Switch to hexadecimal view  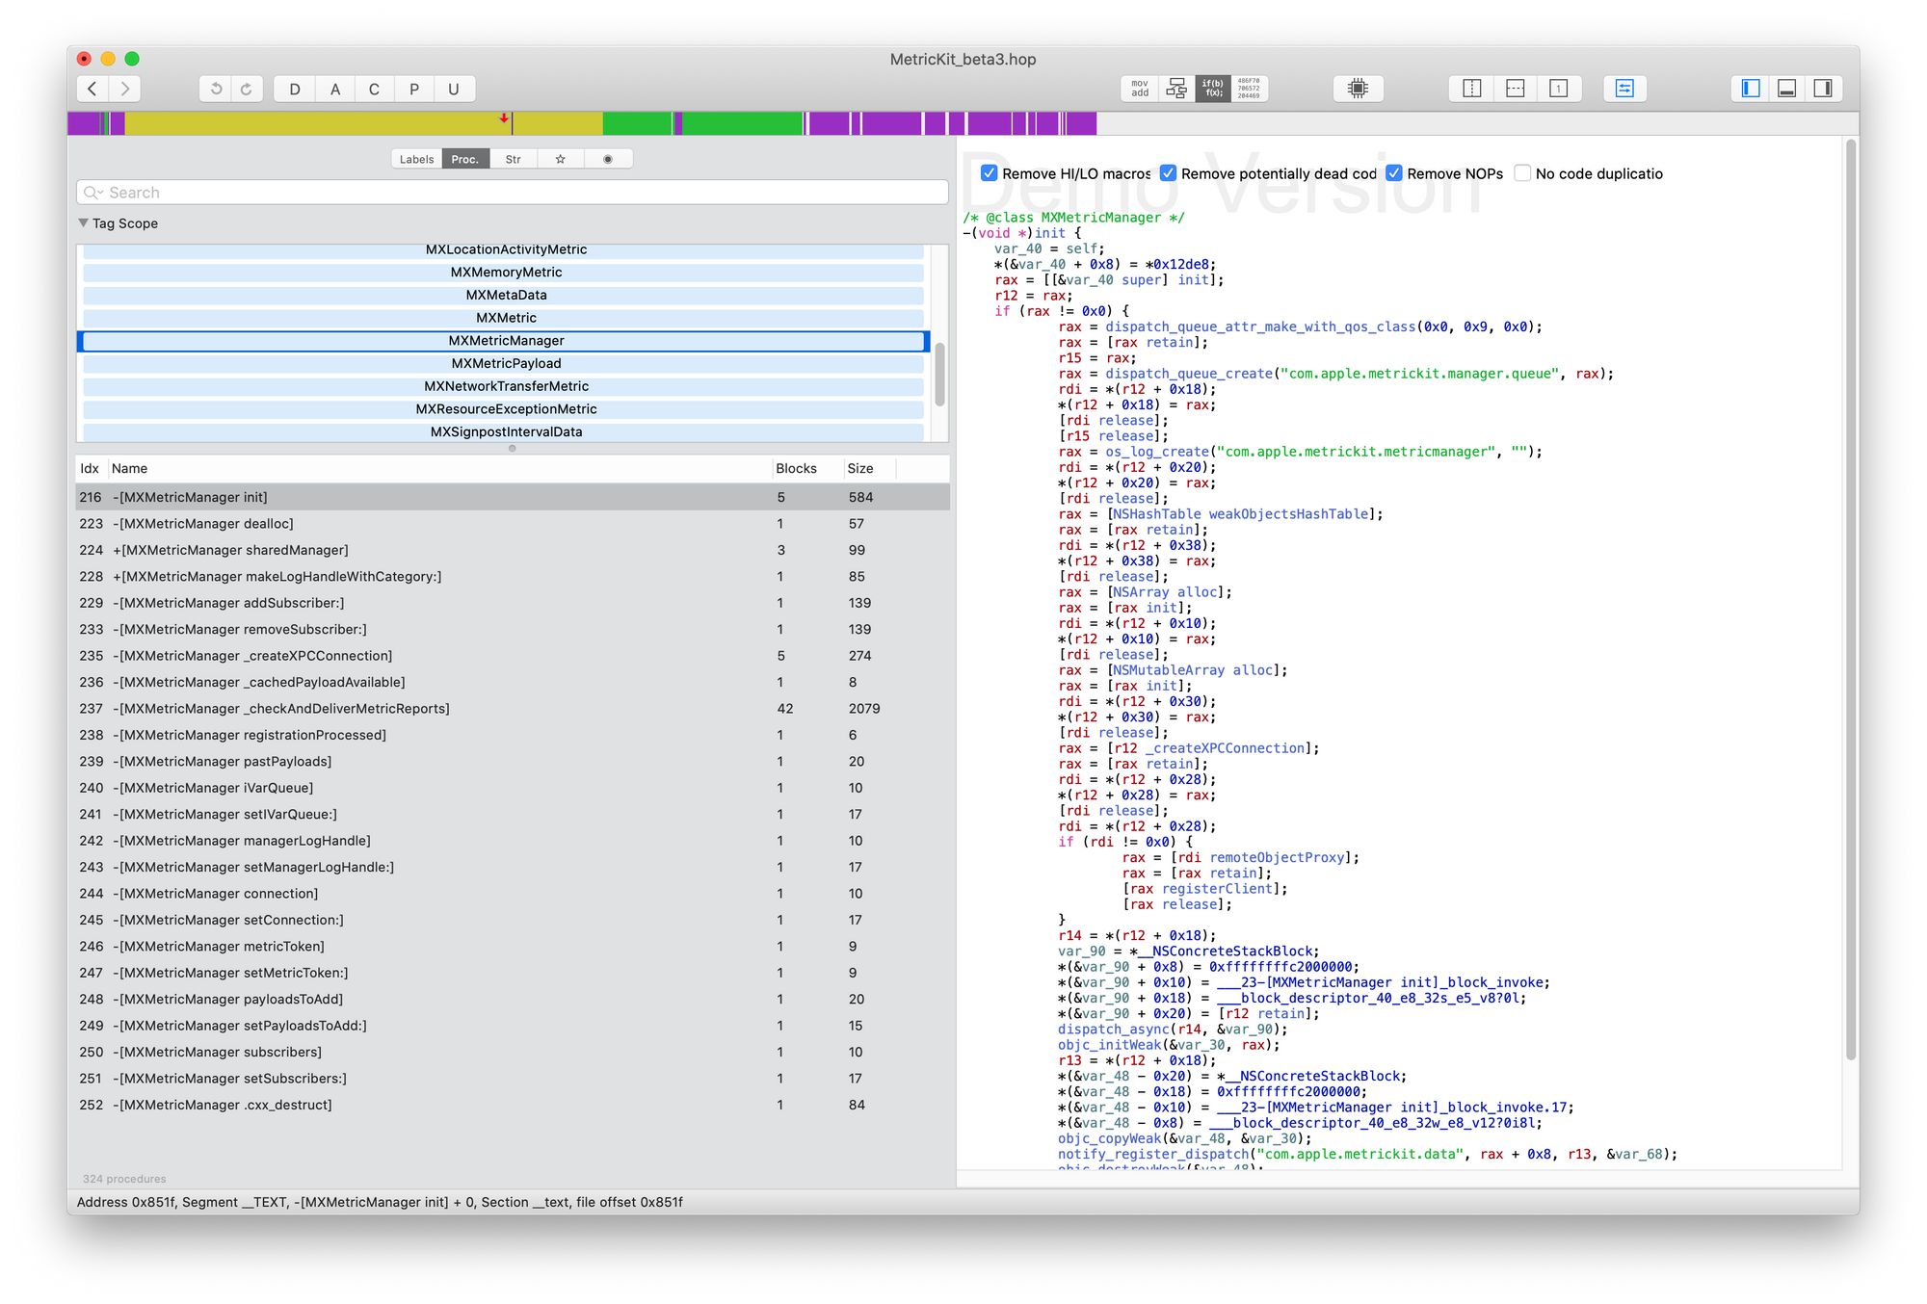[1250, 89]
